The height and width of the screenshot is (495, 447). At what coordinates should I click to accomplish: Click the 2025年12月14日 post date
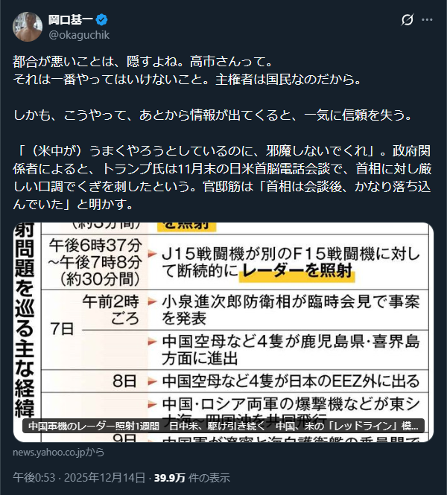click(104, 478)
